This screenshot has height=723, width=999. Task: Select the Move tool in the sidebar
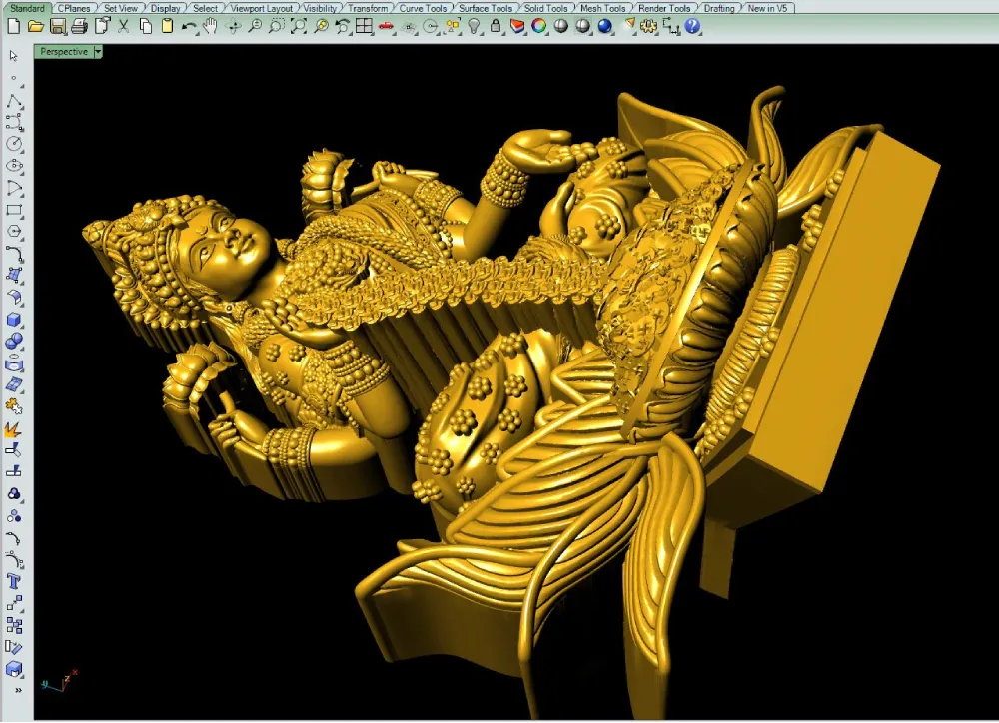point(14,603)
